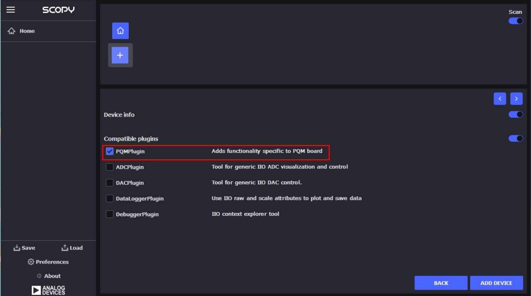Screen dimensions: 531x296
Task: Click 'Use IIO raw and scale attributes' text
Action: pos(287,198)
